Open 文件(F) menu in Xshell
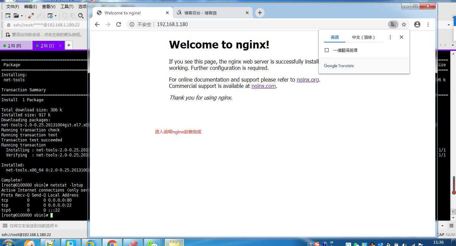 click(13, 7)
